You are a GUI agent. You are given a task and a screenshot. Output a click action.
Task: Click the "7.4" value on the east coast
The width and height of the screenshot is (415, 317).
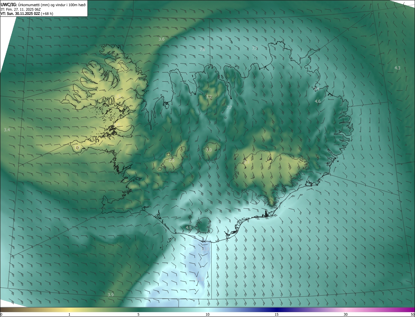[317, 88]
